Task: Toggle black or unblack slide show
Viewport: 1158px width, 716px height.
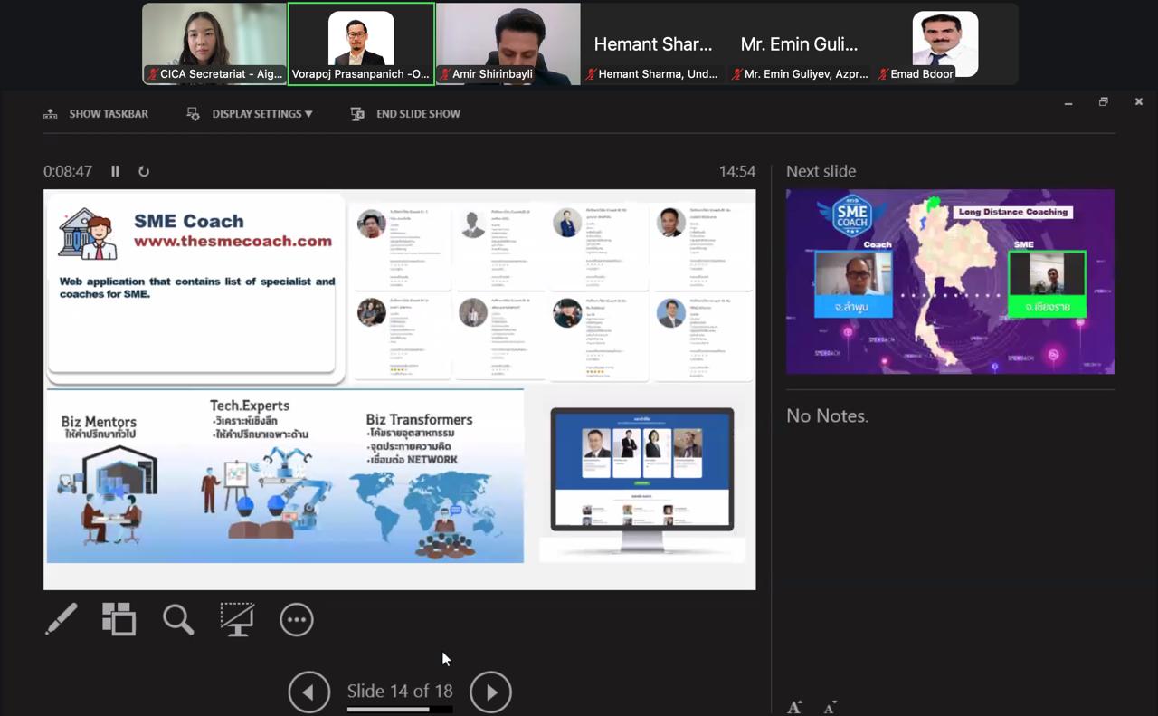Action: (237, 619)
